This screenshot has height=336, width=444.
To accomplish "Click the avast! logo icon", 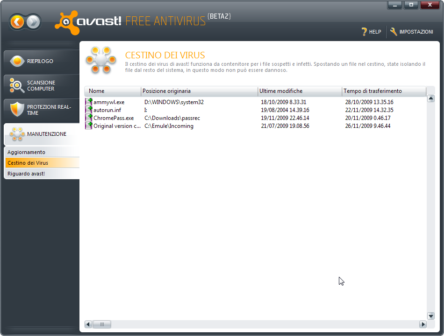I will [x=67, y=23].
